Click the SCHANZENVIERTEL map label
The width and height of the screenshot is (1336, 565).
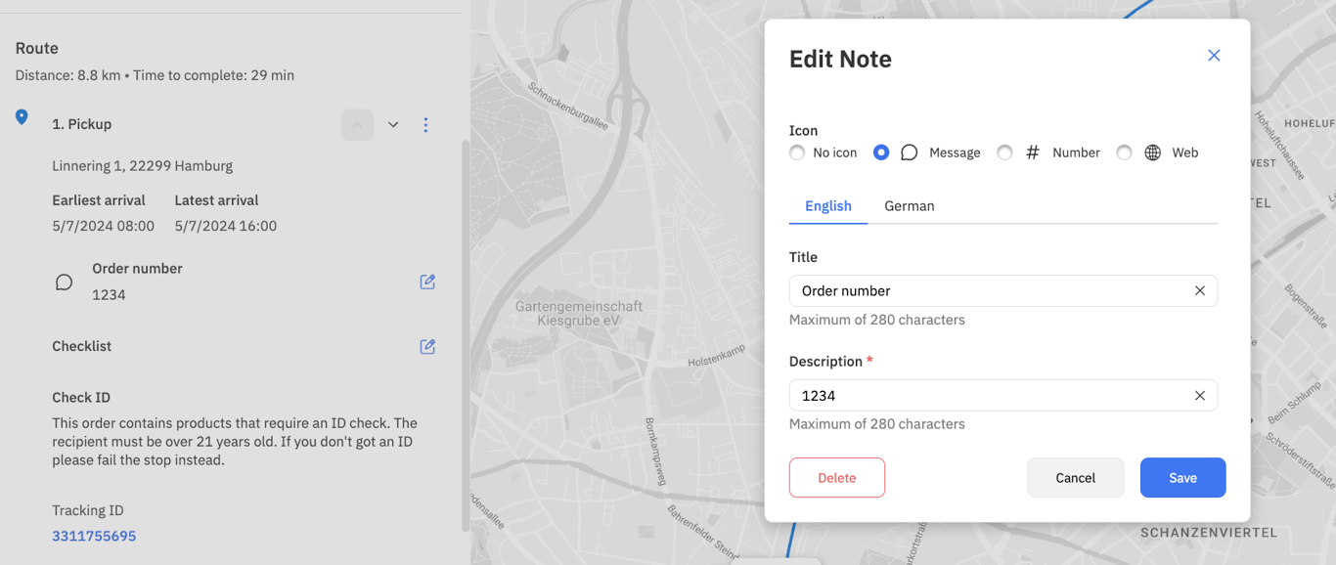coord(1209,533)
